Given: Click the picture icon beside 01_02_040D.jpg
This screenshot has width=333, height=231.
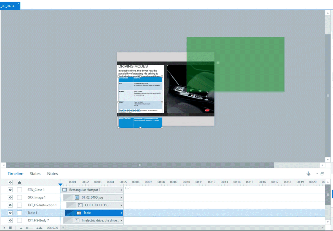Looking at the screenshot, I should (x=77, y=197).
